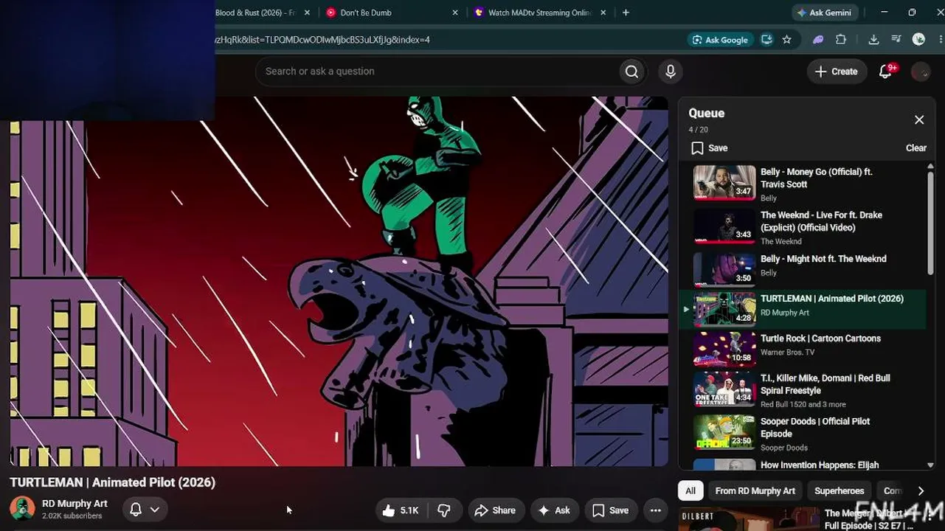Play Belly - Might Not thumbnail in queue
945x531 pixels.
coord(724,270)
